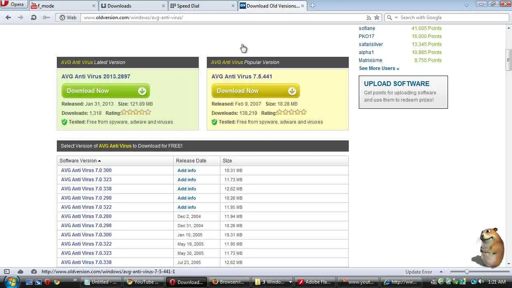Open the Windows Start orb
512x288 pixels.
pyautogui.click(x=11, y=282)
